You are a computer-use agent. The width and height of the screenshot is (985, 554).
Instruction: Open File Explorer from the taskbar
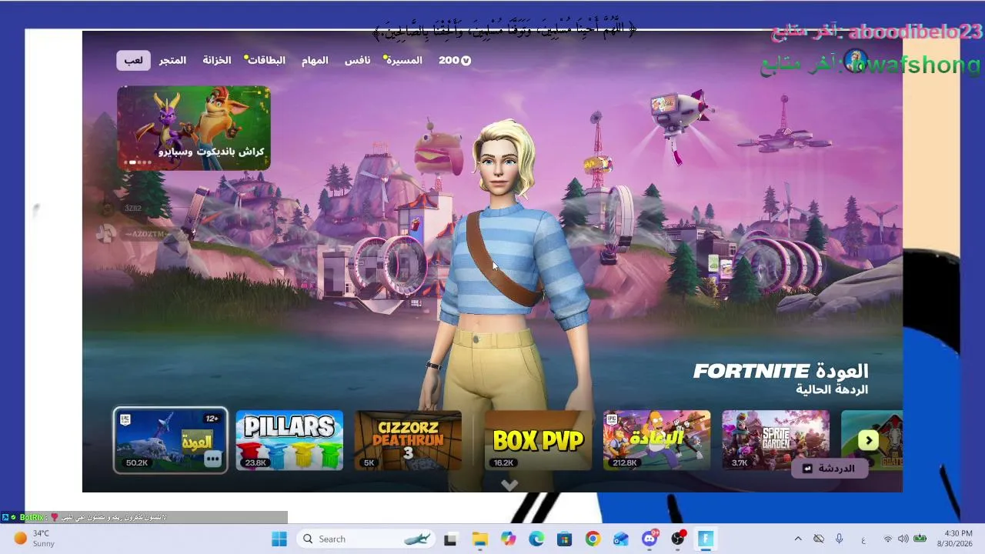point(479,539)
